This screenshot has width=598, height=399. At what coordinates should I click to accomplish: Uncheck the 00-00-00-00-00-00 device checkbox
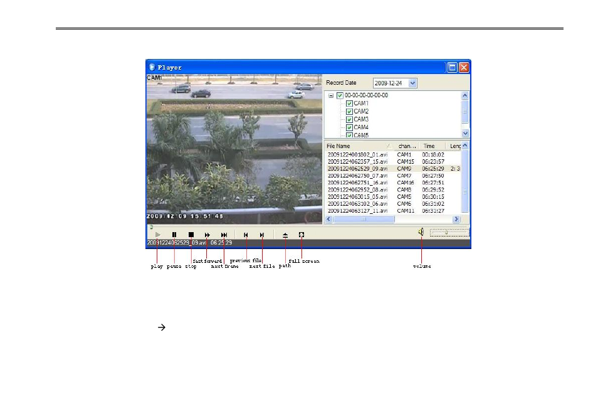tap(340, 95)
